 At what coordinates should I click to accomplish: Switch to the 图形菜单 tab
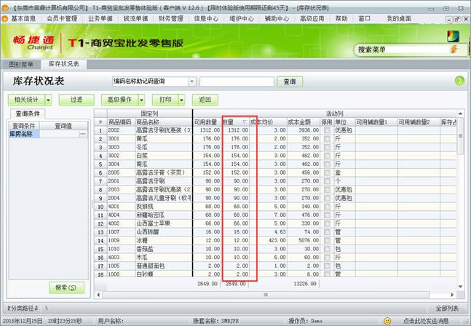tap(20, 64)
